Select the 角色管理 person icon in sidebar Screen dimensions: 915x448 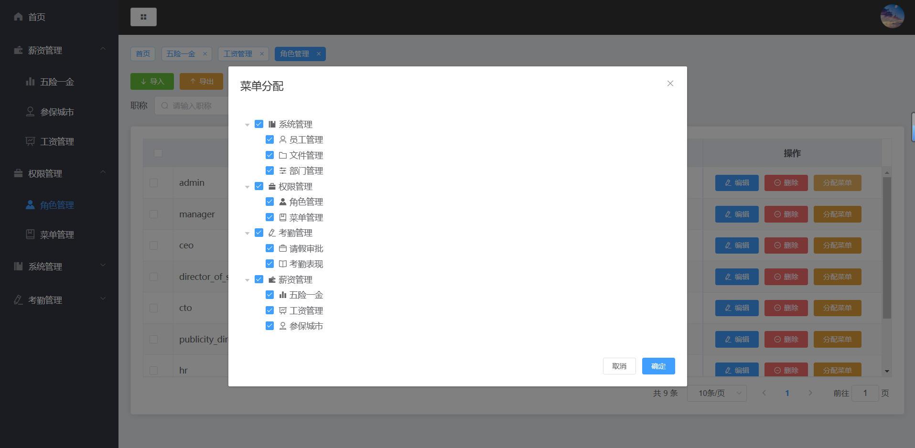[30, 204]
